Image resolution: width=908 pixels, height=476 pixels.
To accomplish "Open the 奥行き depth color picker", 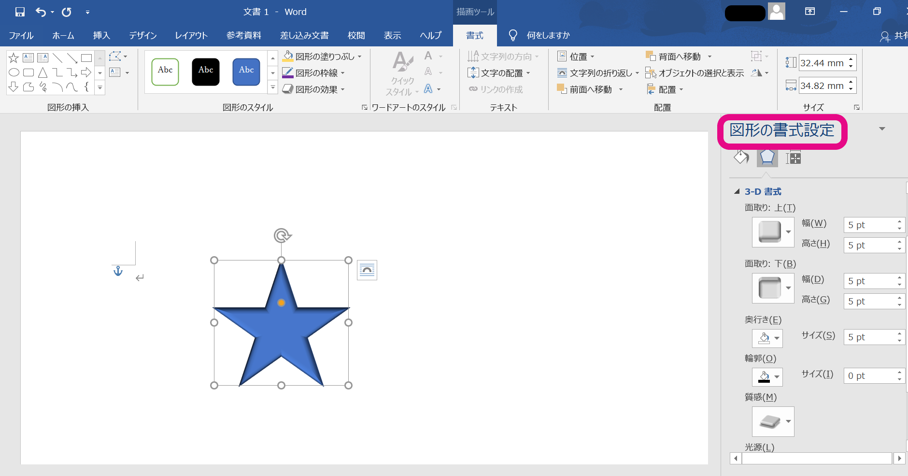I will [x=767, y=338].
